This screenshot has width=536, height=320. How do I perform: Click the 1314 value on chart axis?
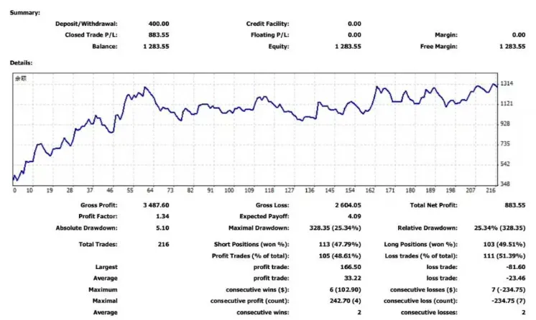coord(507,84)
